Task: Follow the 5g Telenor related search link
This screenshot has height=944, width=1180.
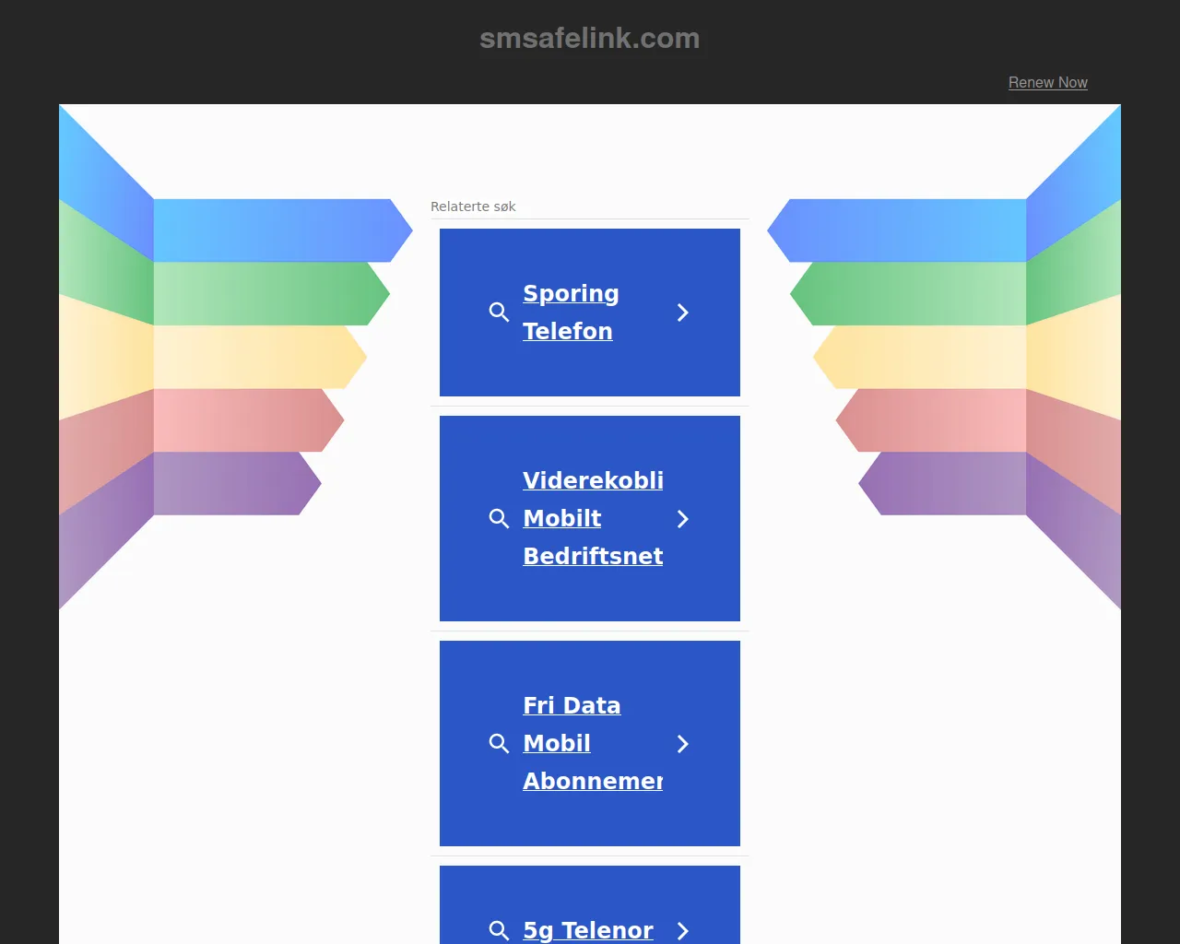Action: pos(588,930)
